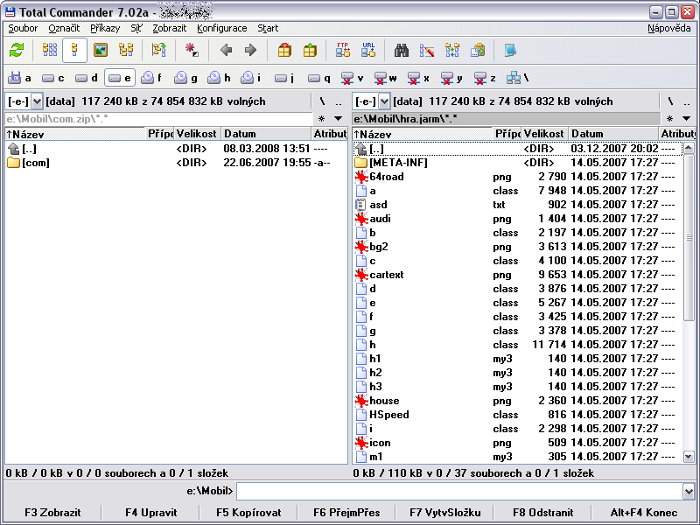
Task: Expand the command line history dropdown
Action: tap(688, 492)
